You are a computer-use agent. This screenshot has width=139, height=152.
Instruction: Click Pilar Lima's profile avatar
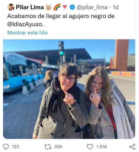[11, 7]
